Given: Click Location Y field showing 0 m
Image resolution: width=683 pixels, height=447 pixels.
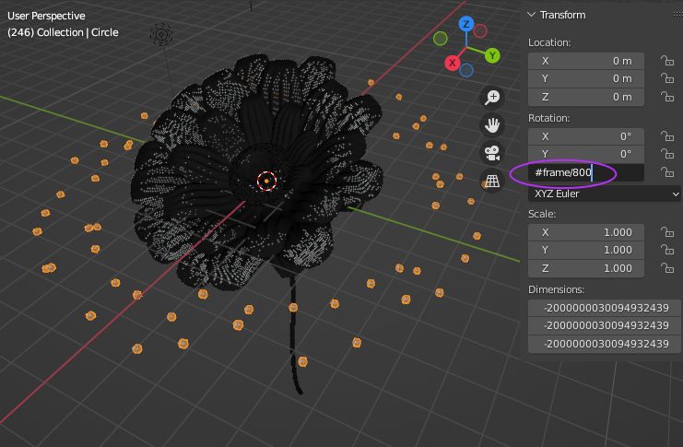Looking at the screenshot, I should [x=586, y=78].
